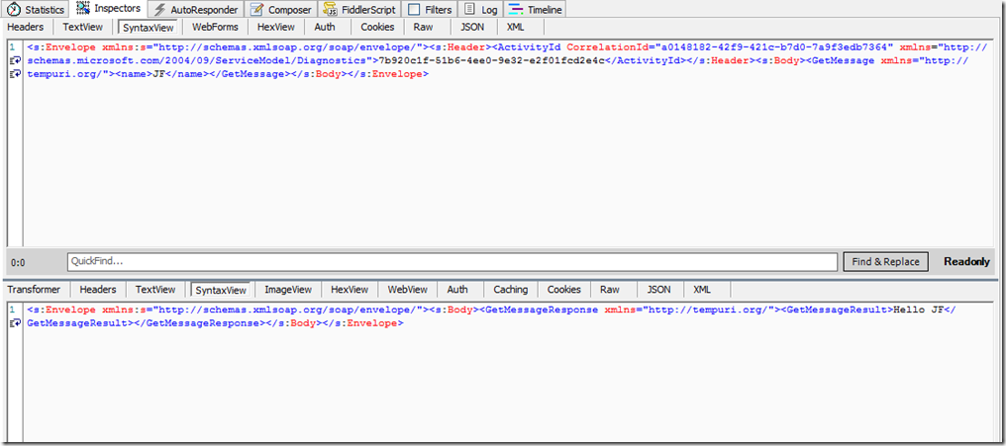
Task: Open the FiddlerScript tab
Action: pos(360,10)
